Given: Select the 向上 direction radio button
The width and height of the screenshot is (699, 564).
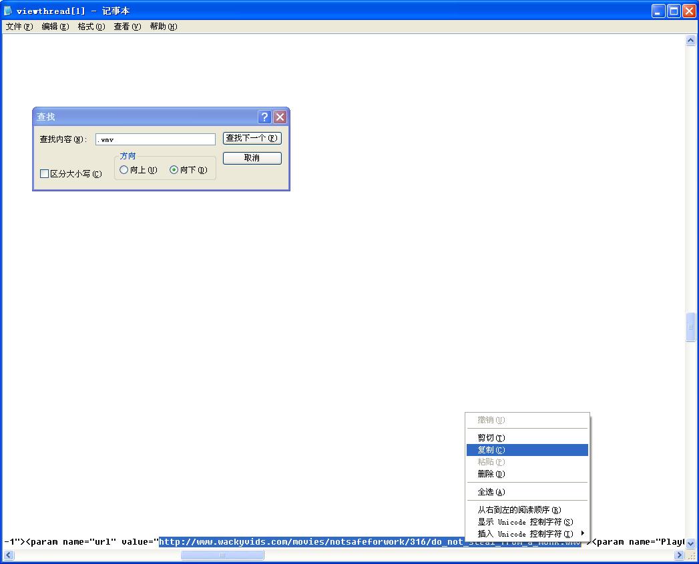Looking at the screenshot, I should tap(124, 170).
